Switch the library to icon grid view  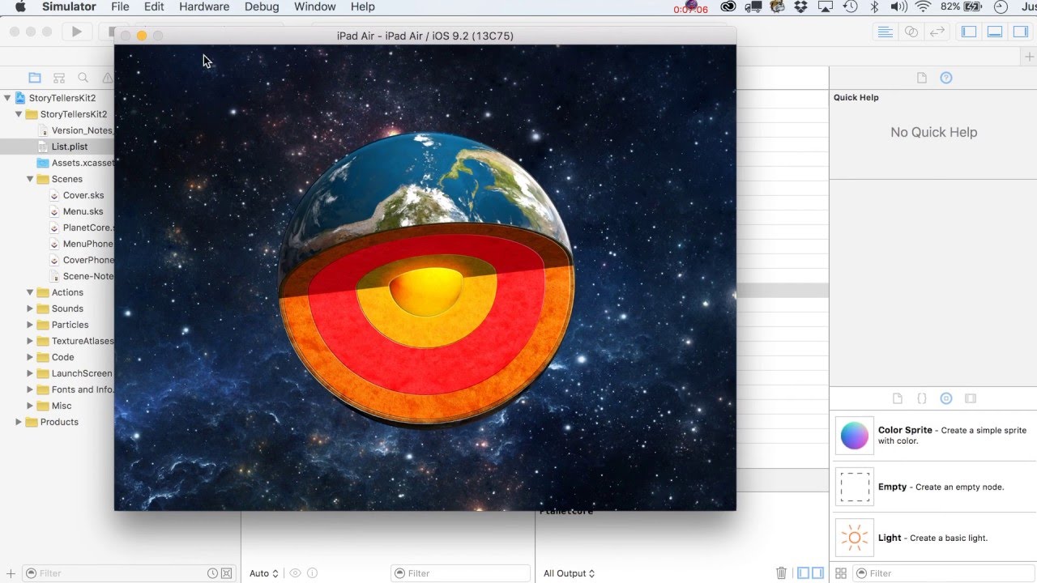(841, 573)
